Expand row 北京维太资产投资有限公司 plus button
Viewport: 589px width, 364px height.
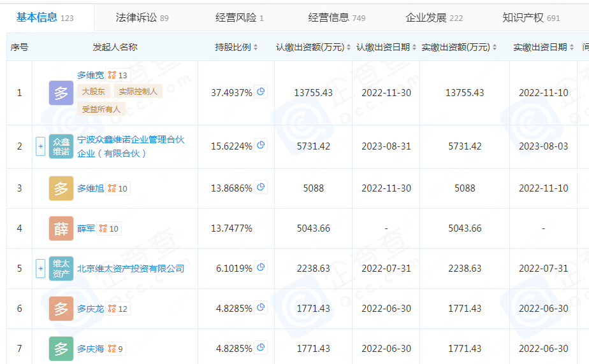41,269
